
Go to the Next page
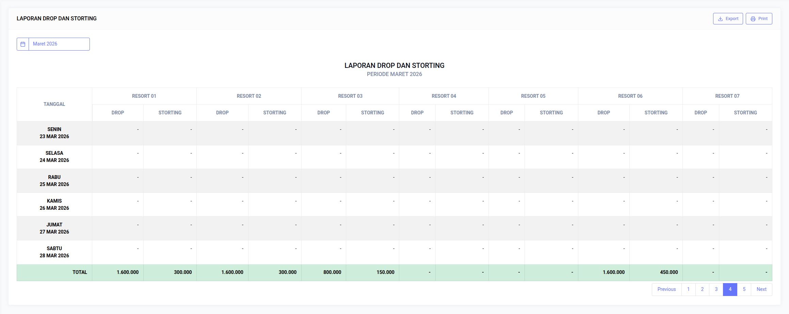(x=761, y=289)
